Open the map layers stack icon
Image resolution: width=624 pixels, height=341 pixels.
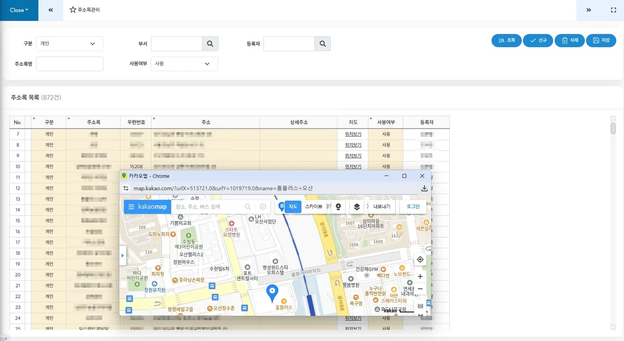(357, 207)
